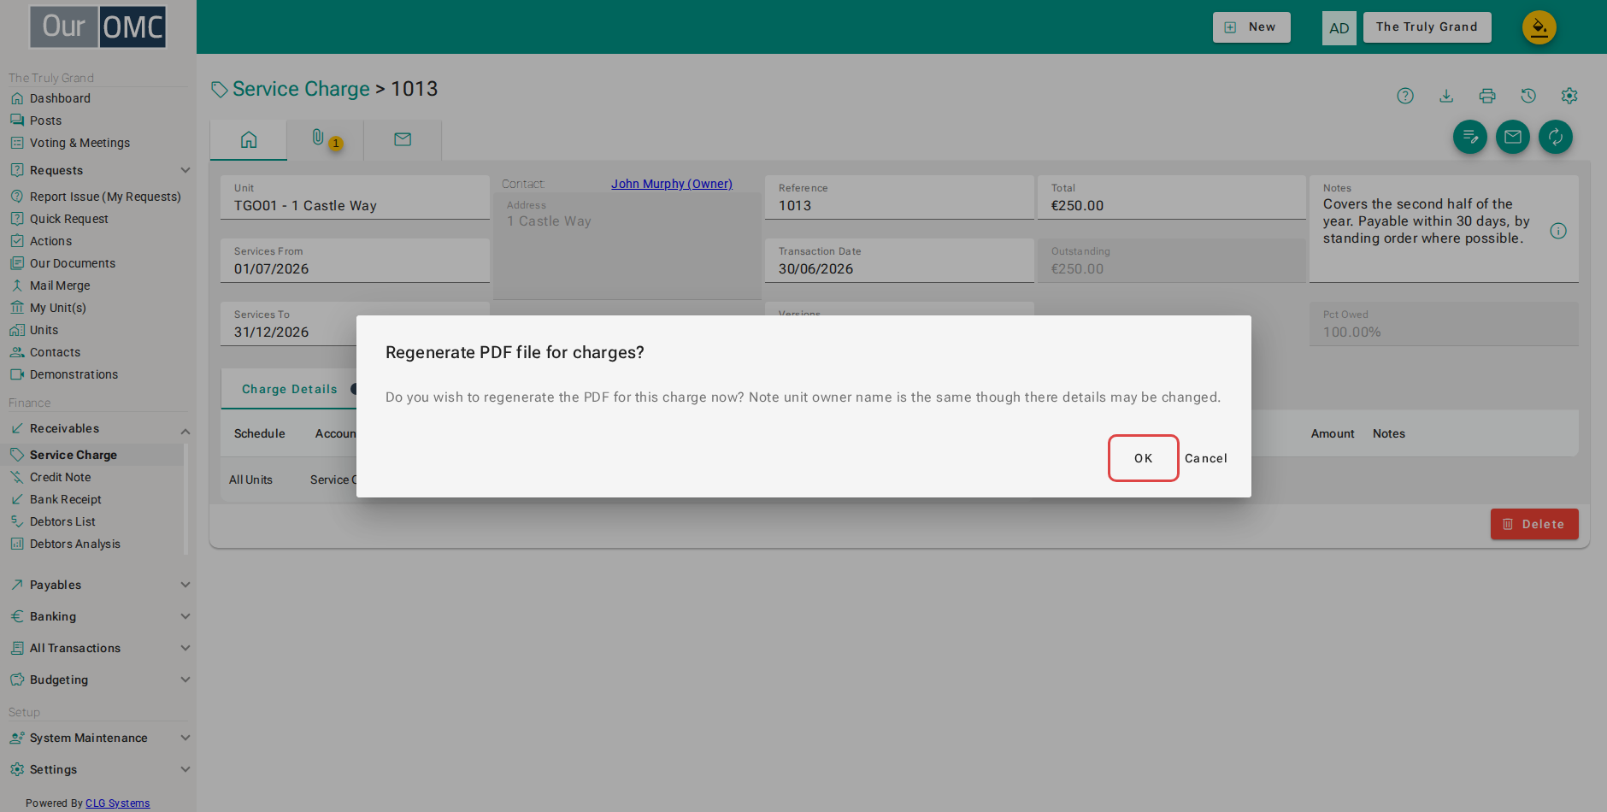Switch to the home tab
Image resolution: width=1607 pixels, height=812 pixels.
click(x=249, y=140)
